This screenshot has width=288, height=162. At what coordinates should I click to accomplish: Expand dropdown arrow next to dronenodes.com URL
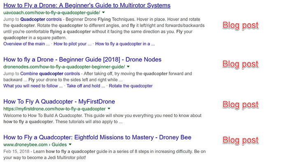coord(128,67)
